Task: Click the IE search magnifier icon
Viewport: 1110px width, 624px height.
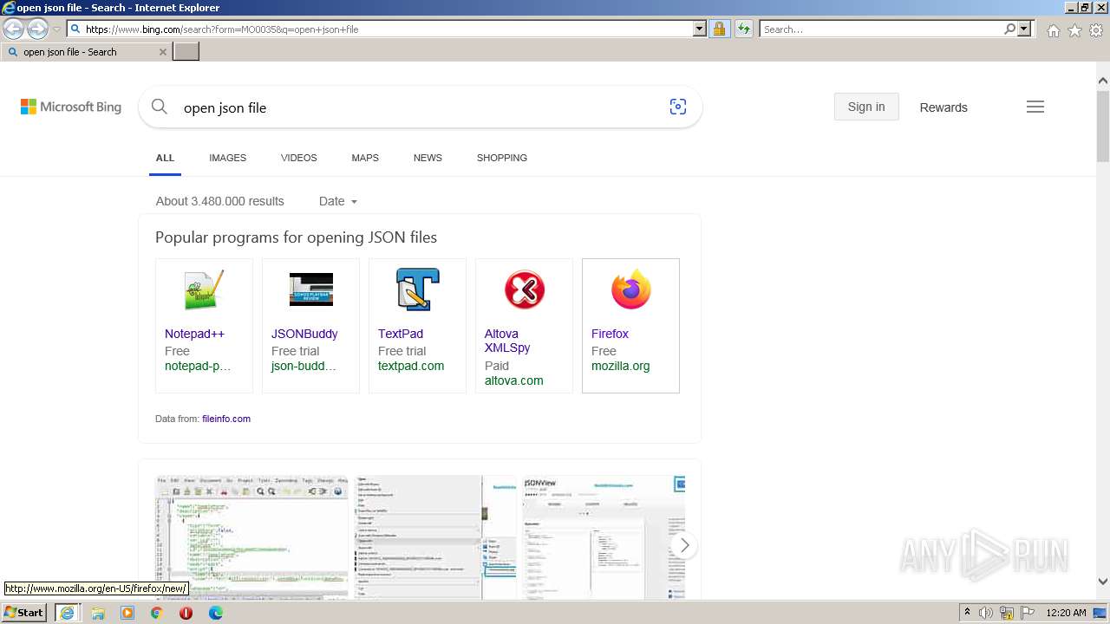Action: pyautogui.click(x=1009, y=29)
